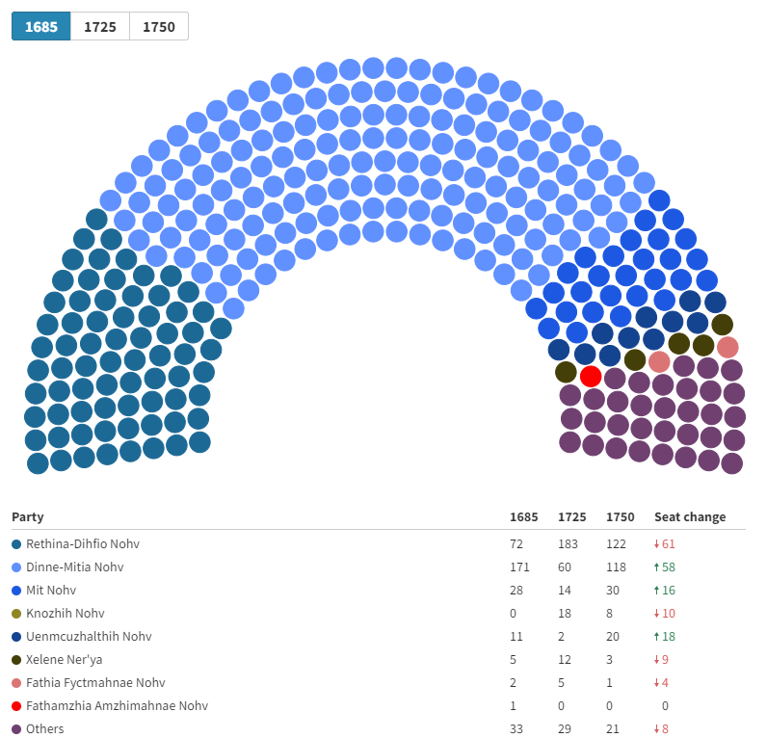Click the Knozhih Nohv olive legend dot
This screenshot has height=738, width=767.
16,614
